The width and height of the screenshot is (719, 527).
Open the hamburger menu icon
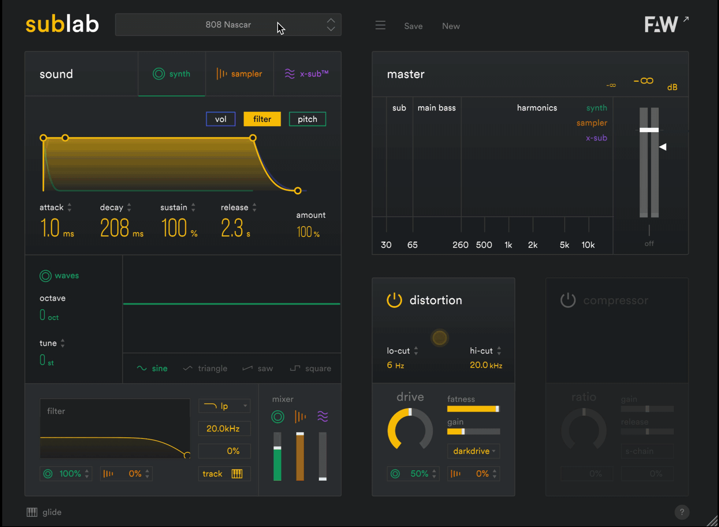(380, 25)
